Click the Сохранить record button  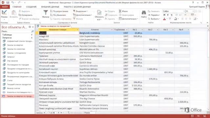111,15
